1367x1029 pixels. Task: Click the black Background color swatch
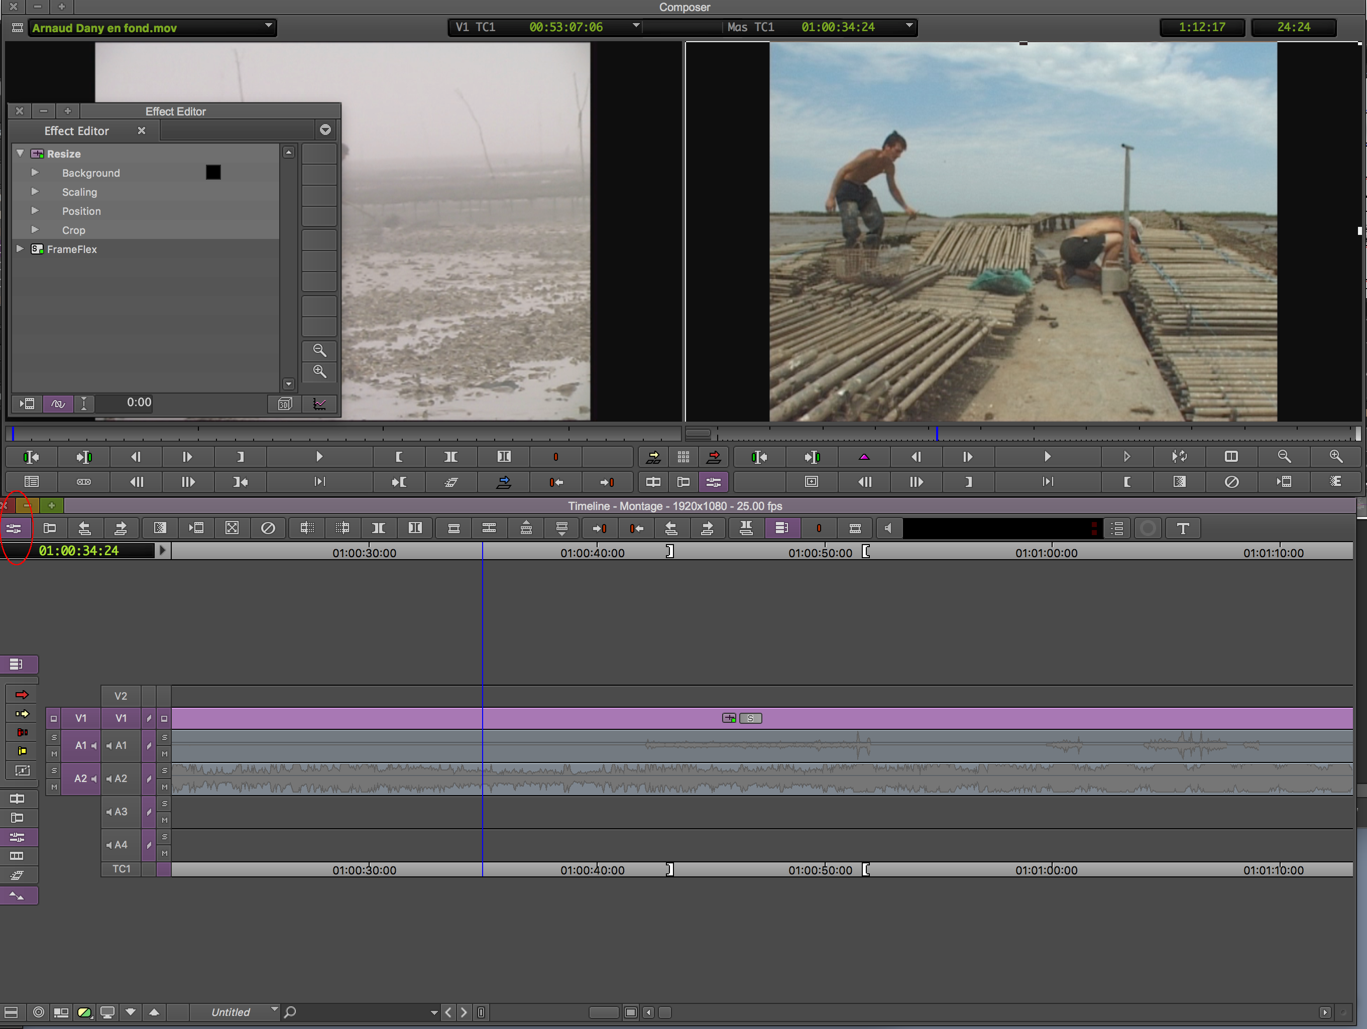click(x=213, y=172)
